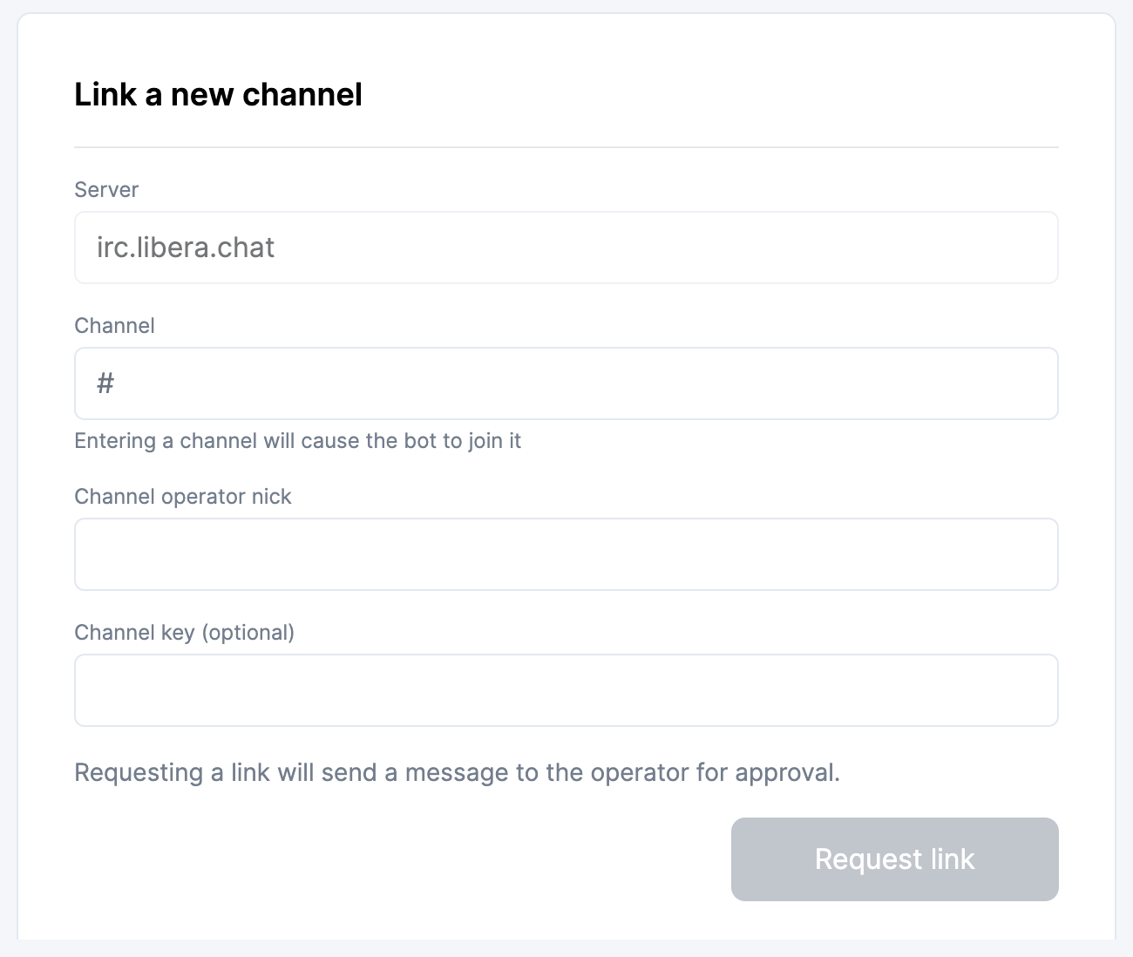Click the Channel operator nick text box

[x=566, y=554]
